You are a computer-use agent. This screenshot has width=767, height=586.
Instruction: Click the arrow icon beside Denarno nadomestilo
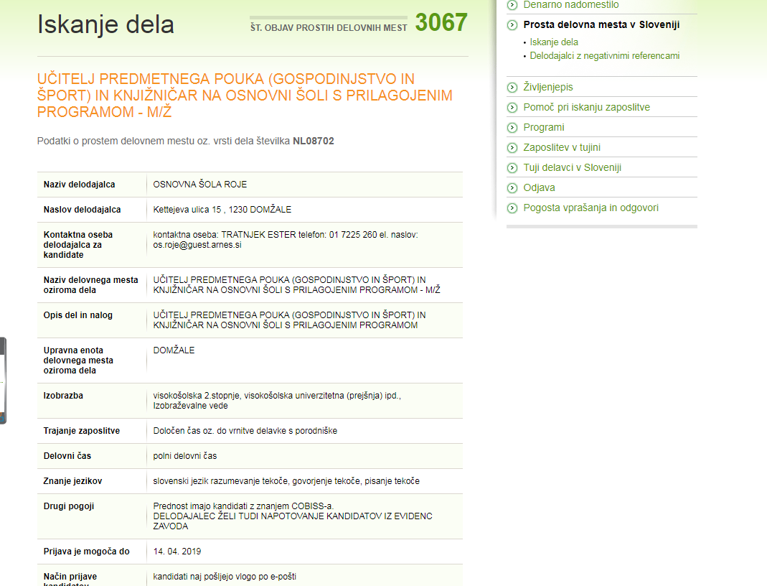tap(512, 5)
